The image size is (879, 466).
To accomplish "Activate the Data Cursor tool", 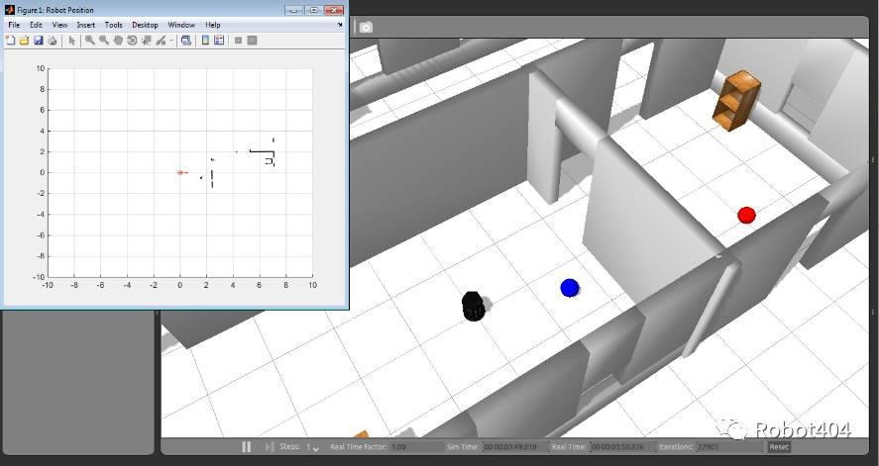I will [x=146, y=41].
